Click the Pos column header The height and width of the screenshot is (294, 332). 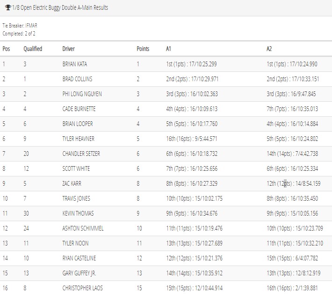pos(6,49)
